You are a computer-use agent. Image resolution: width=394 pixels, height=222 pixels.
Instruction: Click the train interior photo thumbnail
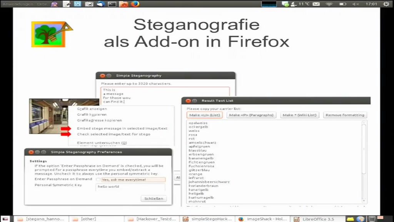[x=48, y=116]
